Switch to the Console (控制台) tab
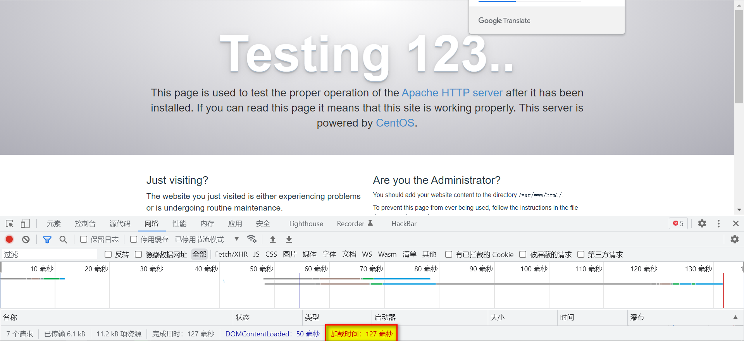The width and height of the screenshot is (744, 341). tap(85, 224)
